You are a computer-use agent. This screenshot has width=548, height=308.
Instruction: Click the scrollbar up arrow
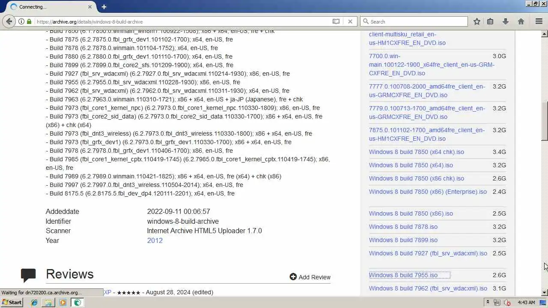[x=545, y=34]
